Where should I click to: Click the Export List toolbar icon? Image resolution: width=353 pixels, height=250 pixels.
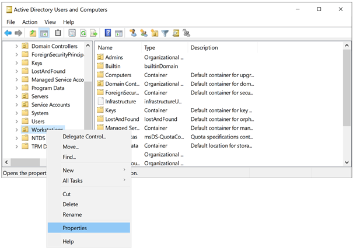94,33
